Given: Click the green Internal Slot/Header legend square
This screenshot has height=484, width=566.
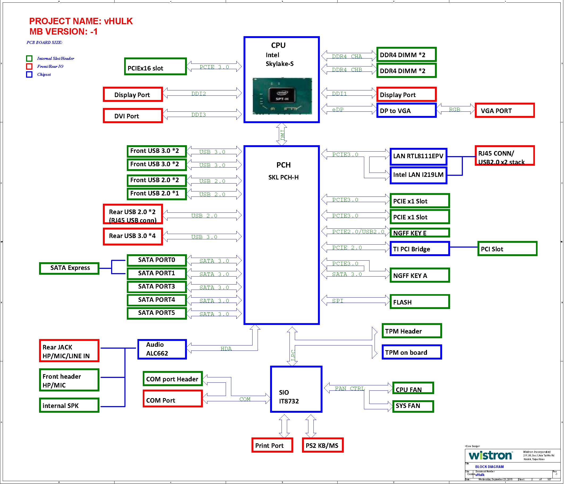Looking at the screenshot, I should click(29, 59).
